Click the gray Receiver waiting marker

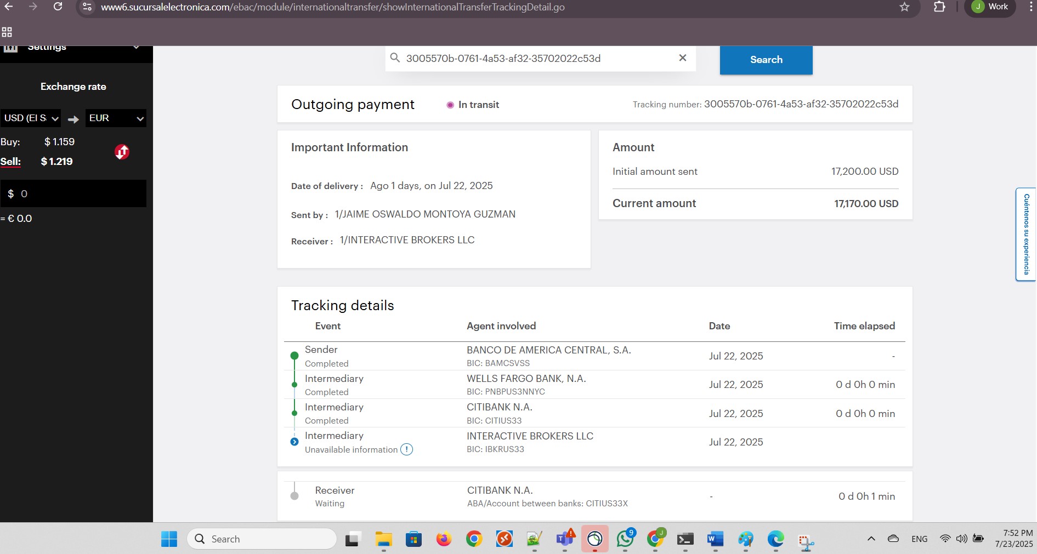294,496
